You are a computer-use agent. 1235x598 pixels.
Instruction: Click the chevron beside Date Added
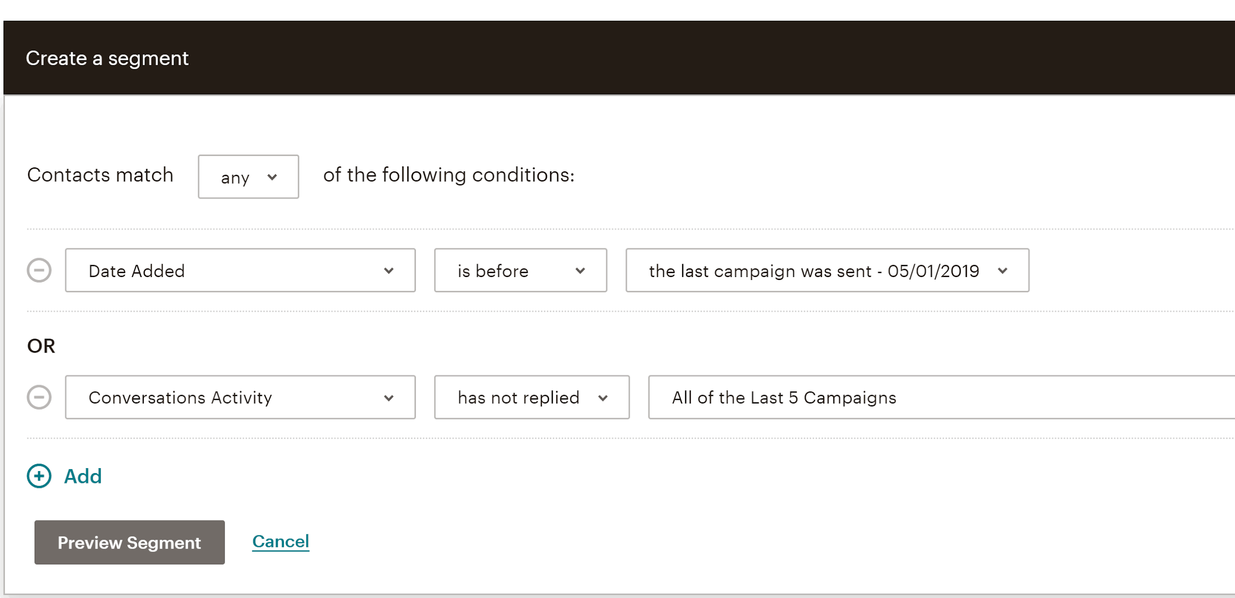point(389,271)
